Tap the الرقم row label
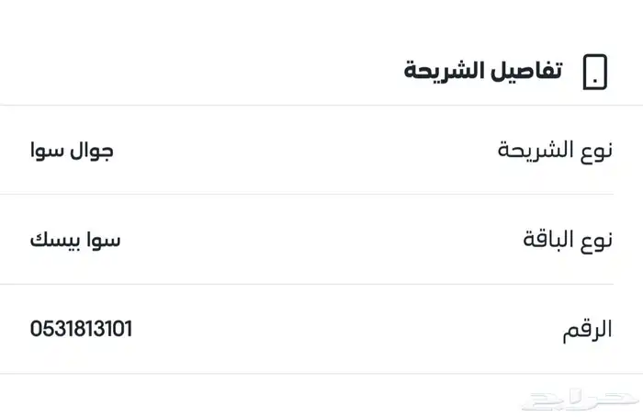The width and height of the screenshot is (643, 417). (587, 331)
